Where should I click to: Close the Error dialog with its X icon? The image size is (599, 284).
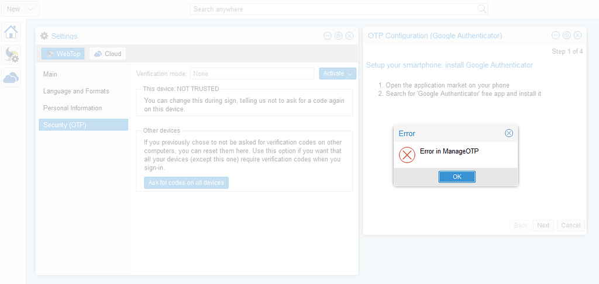pos(509,133)
